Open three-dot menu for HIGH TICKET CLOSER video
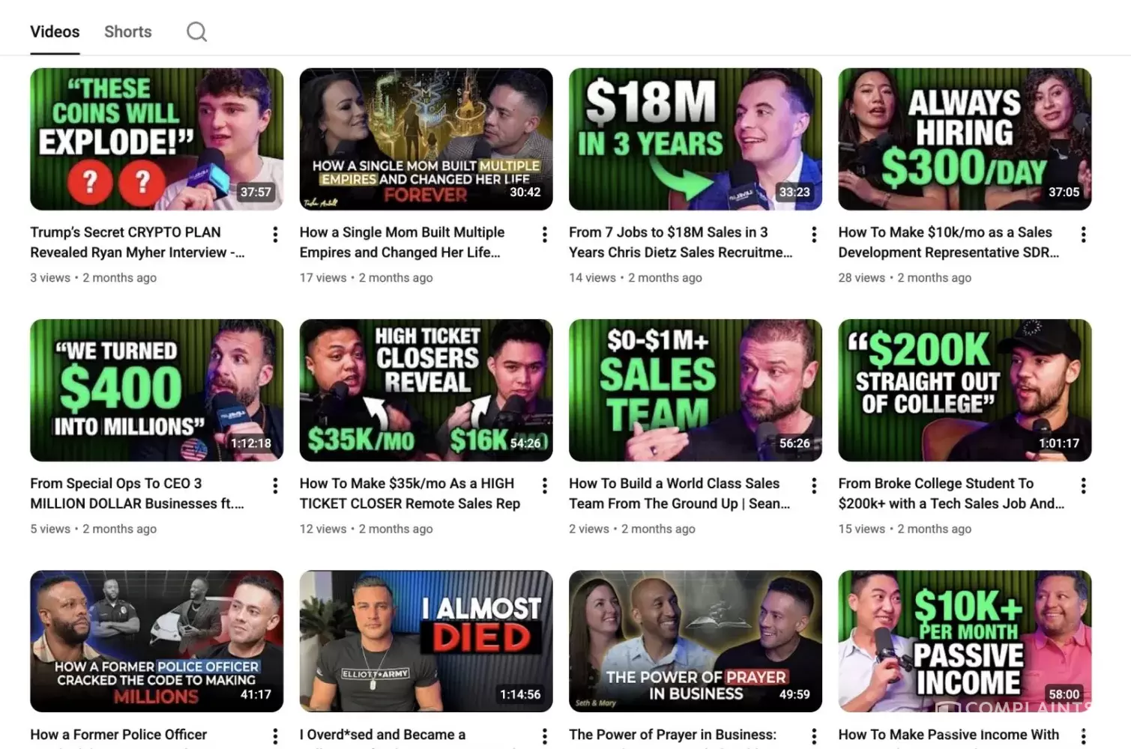The image size is (1131, 749). (x=545, y=485)
